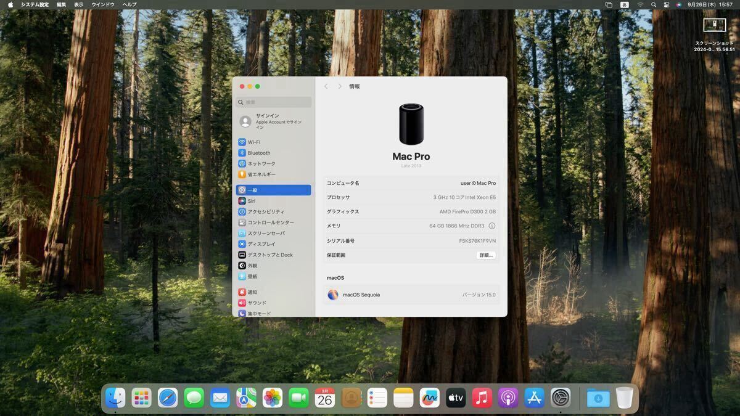740x416 pixels.
Task: Click the serial number F5KS70K1F9VN
Action: [x=477, y=241]
